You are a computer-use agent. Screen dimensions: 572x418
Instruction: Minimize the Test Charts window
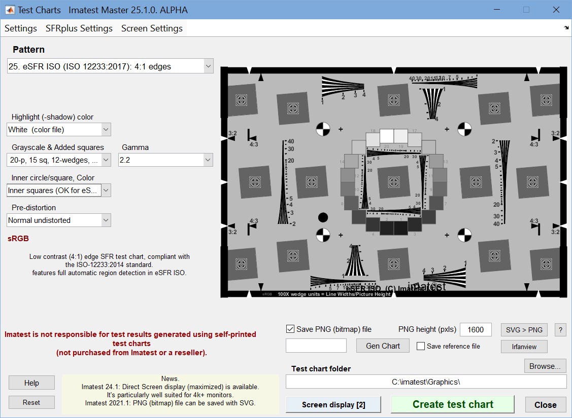(x=496, y=10)
